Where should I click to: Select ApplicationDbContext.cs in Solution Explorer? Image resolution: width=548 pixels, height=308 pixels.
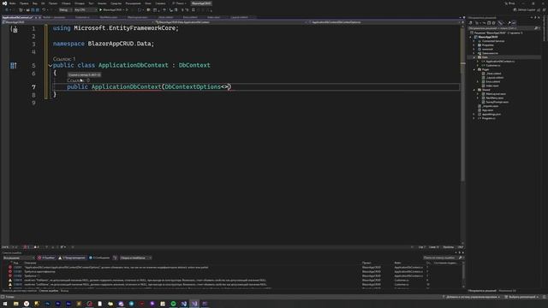[x=500, y=62]
